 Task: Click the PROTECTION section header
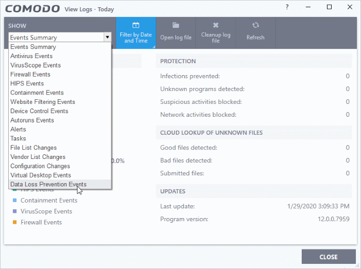tap(178, 61)
